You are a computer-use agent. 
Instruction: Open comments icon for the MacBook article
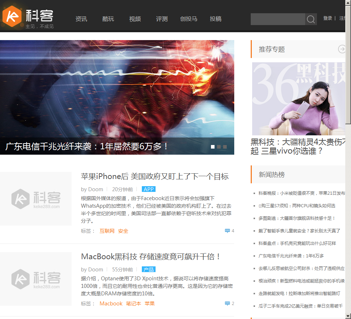coord(227,303)
